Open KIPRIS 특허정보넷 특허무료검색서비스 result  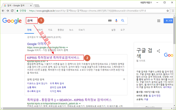53,58
